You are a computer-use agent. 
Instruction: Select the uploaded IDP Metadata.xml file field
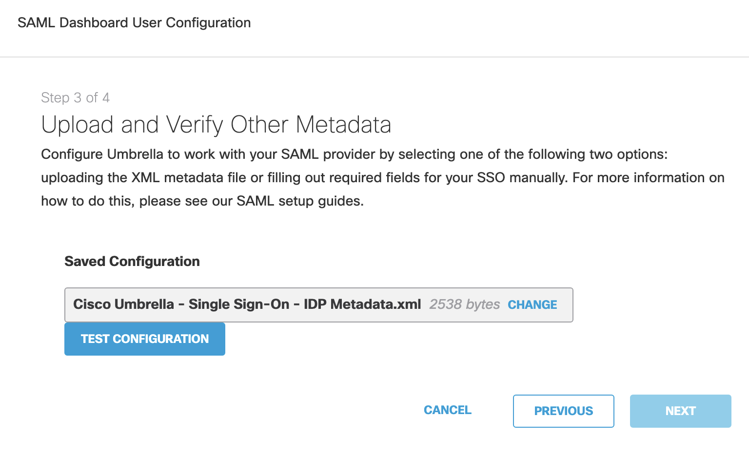(x=318, y=305)
